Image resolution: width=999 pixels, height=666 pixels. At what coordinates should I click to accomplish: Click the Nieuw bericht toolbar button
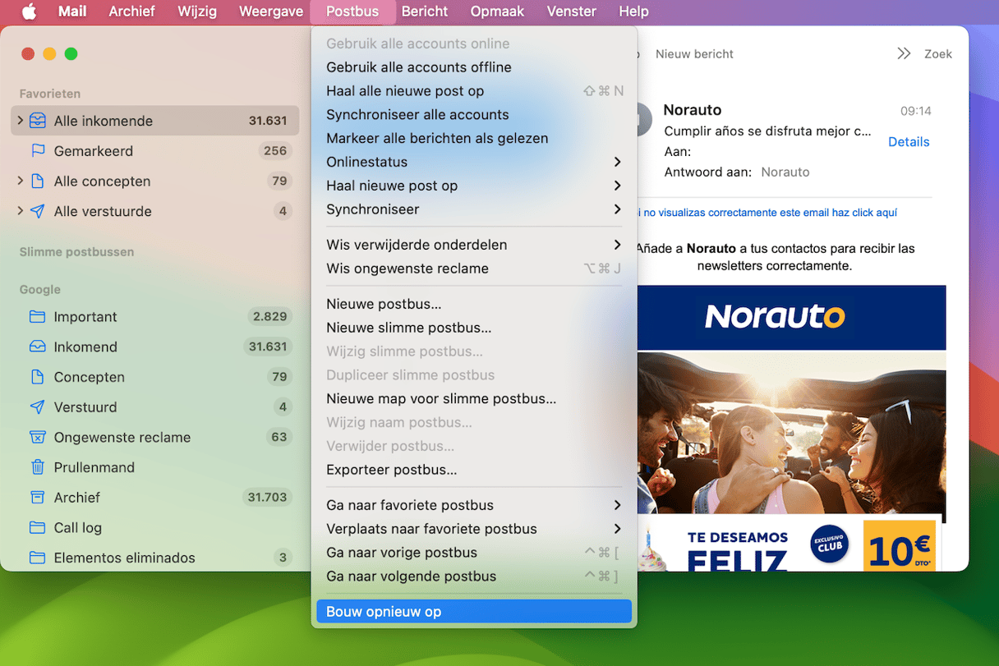694,53
